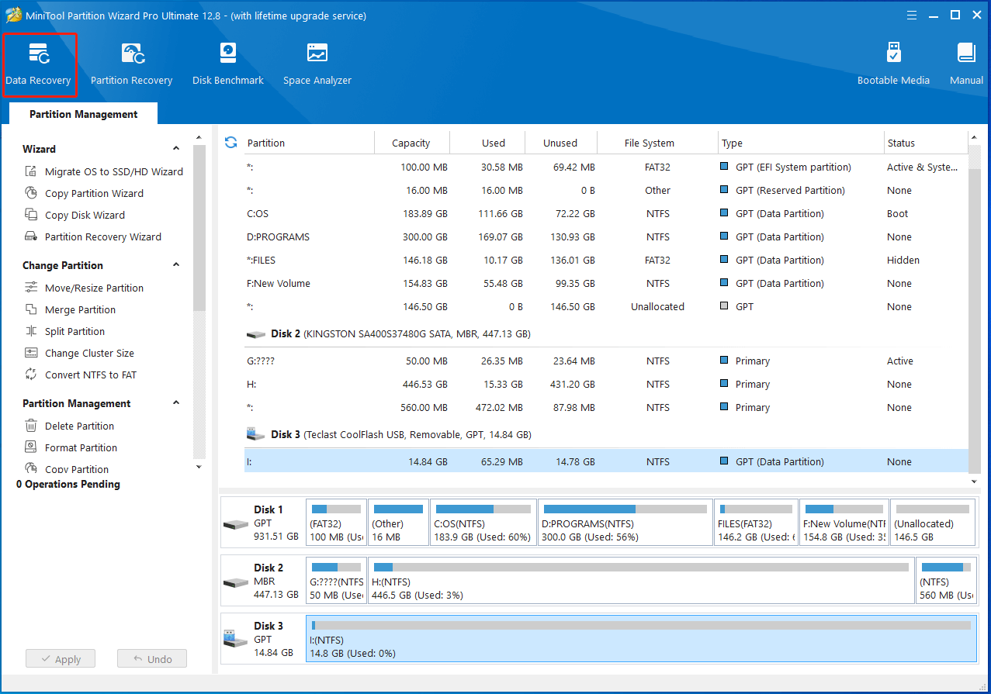Open the Space Analyzer tool
The height and width of the screenshot is (694, 991).
tap(317, 64)
